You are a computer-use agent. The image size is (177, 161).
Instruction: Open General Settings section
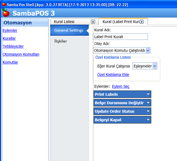[69, 30]
